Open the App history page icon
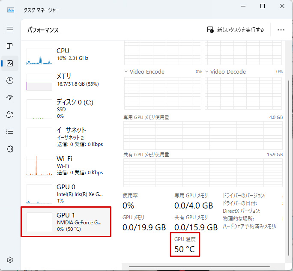The height and width of the screenshot is (271, 293). [x=10, y=80]
